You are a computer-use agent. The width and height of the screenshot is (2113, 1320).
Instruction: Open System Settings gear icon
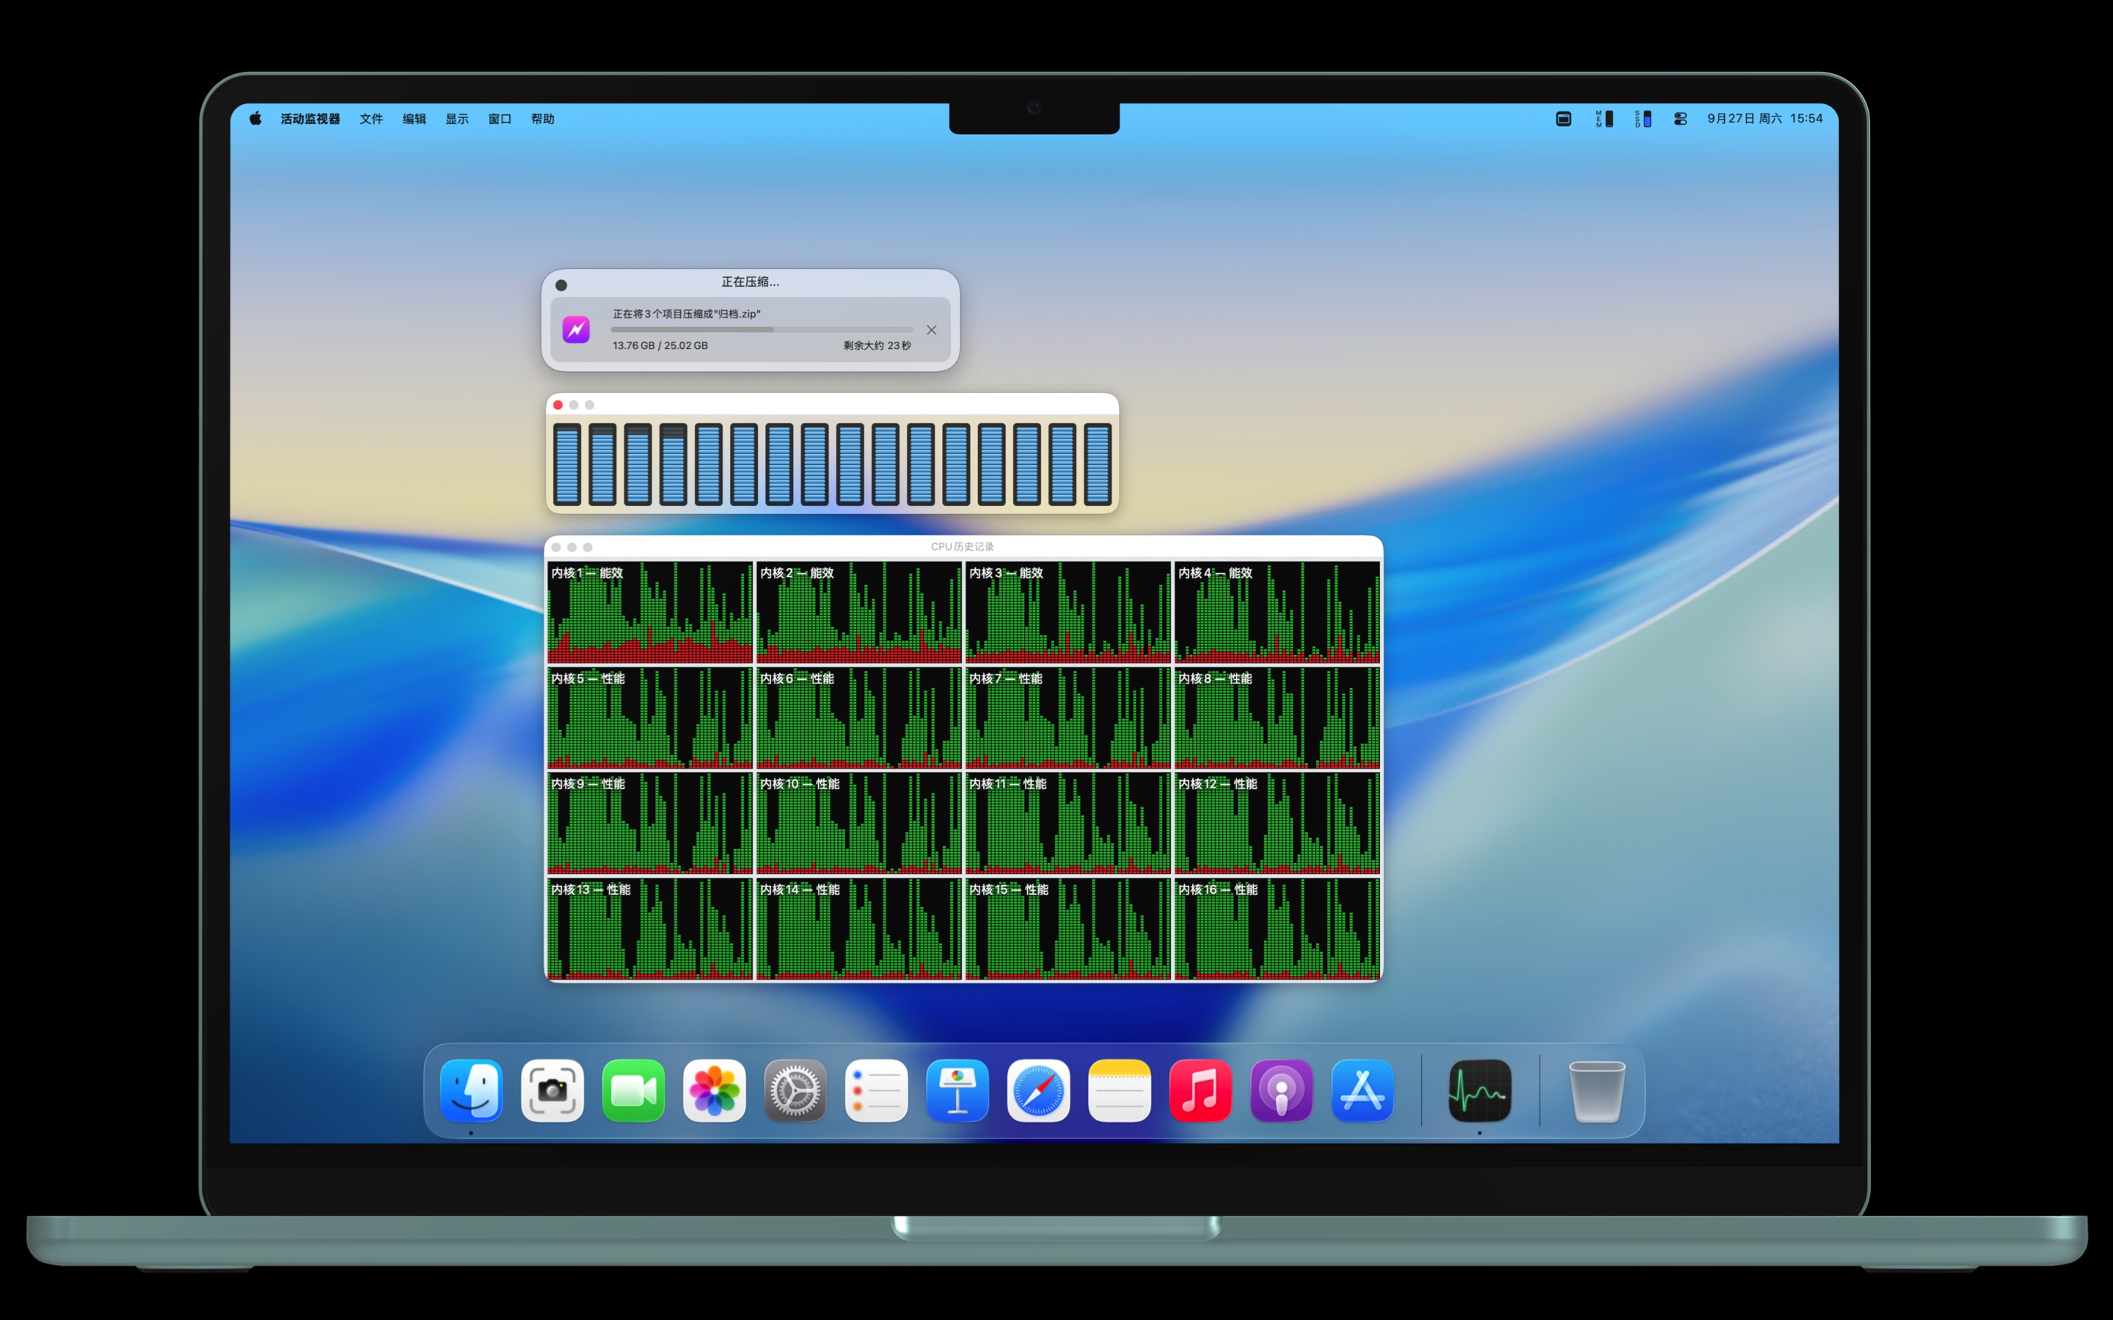pos(795,1090)
